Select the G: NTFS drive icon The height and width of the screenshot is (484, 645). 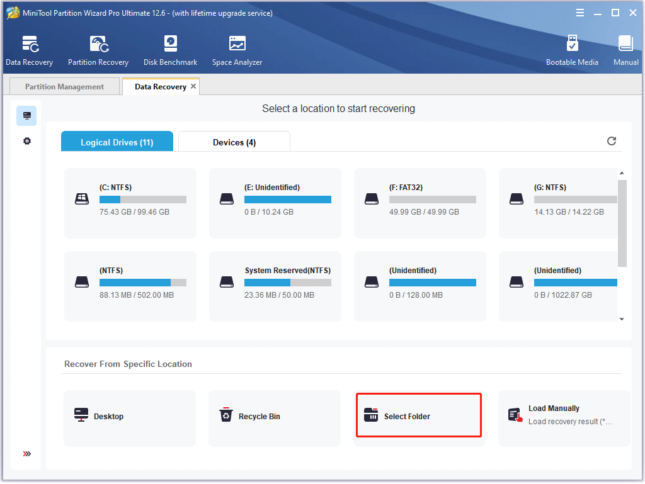click(x=517, y=199)
